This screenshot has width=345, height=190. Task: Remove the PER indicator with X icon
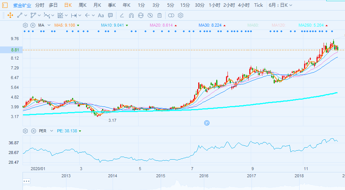(33, 131)
